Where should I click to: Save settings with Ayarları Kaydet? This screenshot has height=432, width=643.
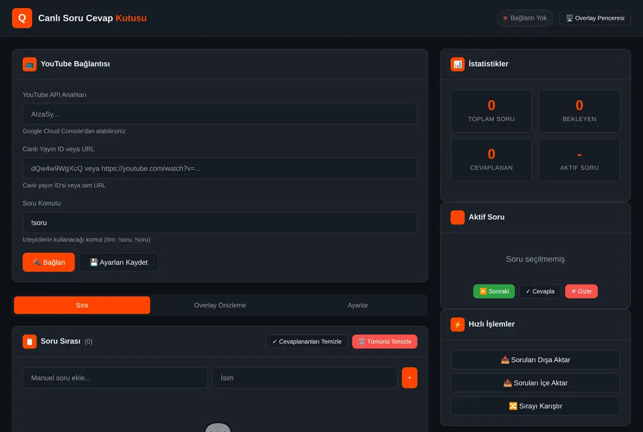(x=118, y=262)
